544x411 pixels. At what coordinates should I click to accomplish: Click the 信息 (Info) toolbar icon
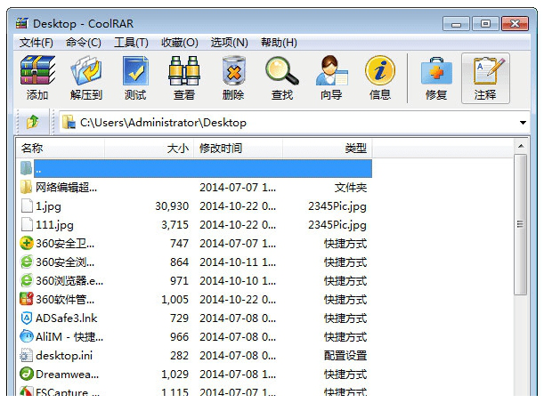380,78
